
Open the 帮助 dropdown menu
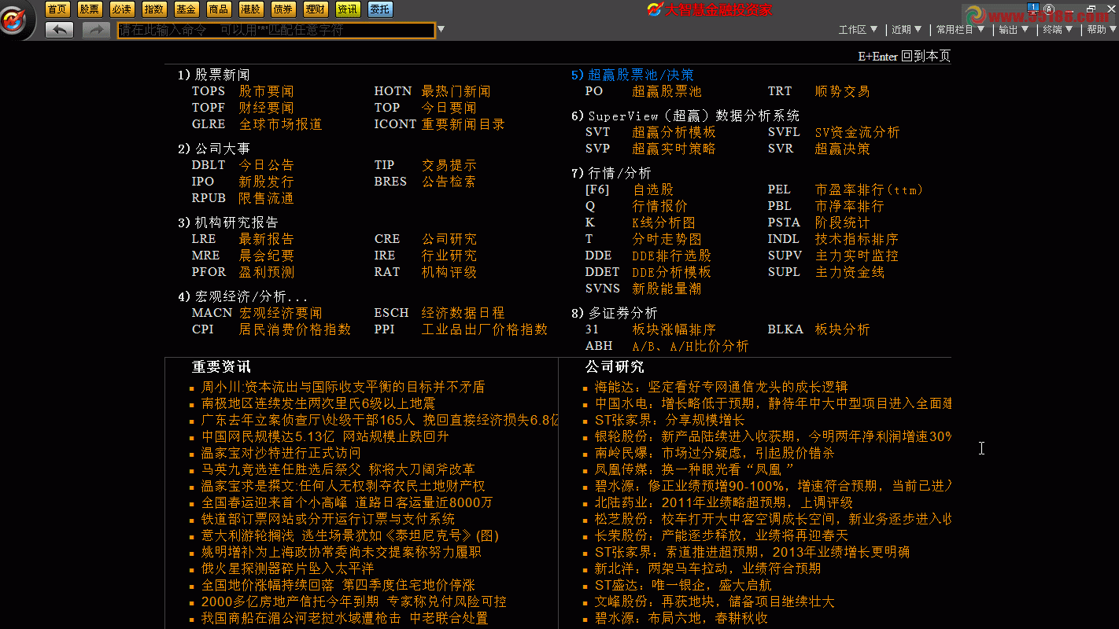click(1102, 30)
